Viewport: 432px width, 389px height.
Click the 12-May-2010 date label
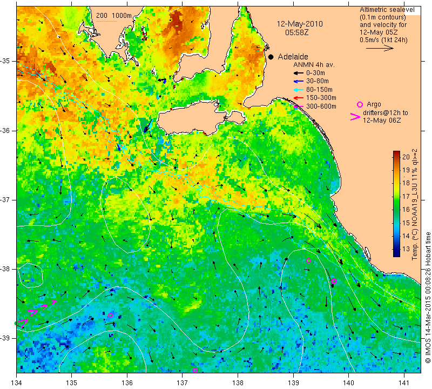[x=300, y=24]
